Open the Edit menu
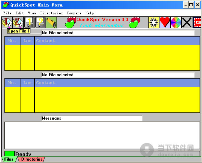This screenshot has height=163, width=202. tap(20, 13)
